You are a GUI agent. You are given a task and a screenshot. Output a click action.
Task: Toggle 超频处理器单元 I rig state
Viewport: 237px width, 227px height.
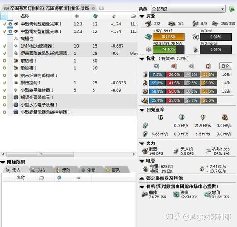pos(5,98)
